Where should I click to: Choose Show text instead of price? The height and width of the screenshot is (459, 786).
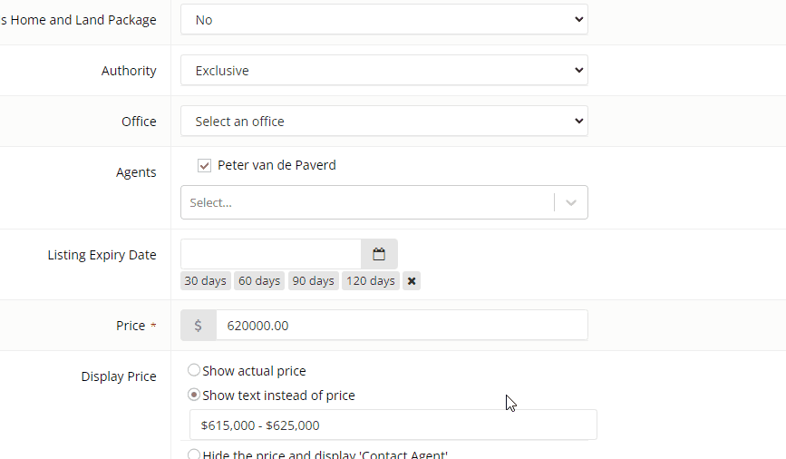click(x=194, y=396)
